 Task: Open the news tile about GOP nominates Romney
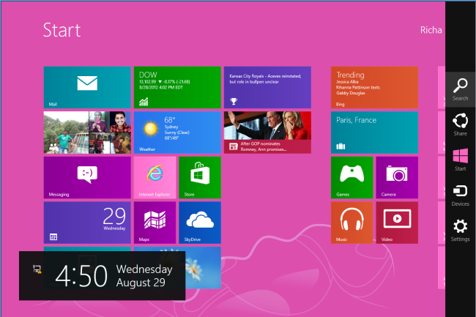tap(267, 133)
